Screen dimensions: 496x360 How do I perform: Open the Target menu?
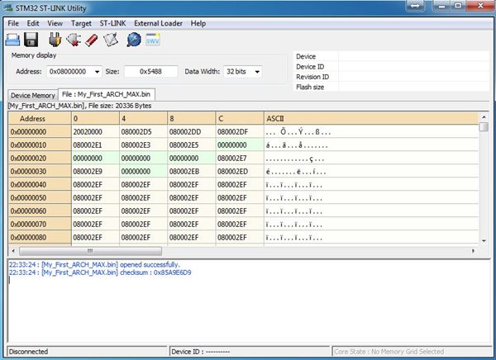(81, 23)
